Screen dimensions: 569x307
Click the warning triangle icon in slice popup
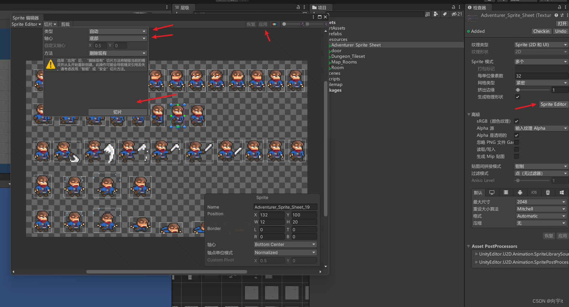pyautogui.click(x=51, y=64)
